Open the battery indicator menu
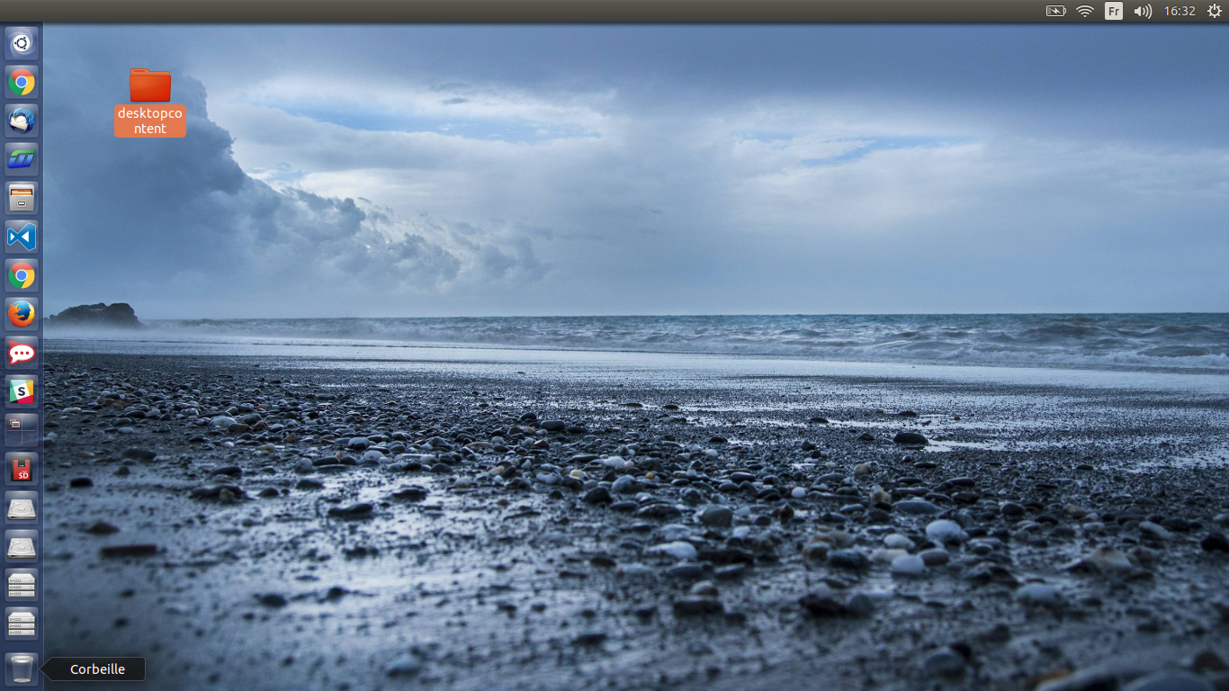 (x=1055, y=11)
